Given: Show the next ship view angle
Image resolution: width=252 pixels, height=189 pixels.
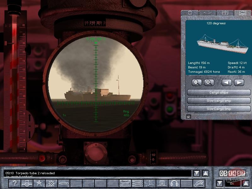Looking at the screenshot, I should (239, 83).
